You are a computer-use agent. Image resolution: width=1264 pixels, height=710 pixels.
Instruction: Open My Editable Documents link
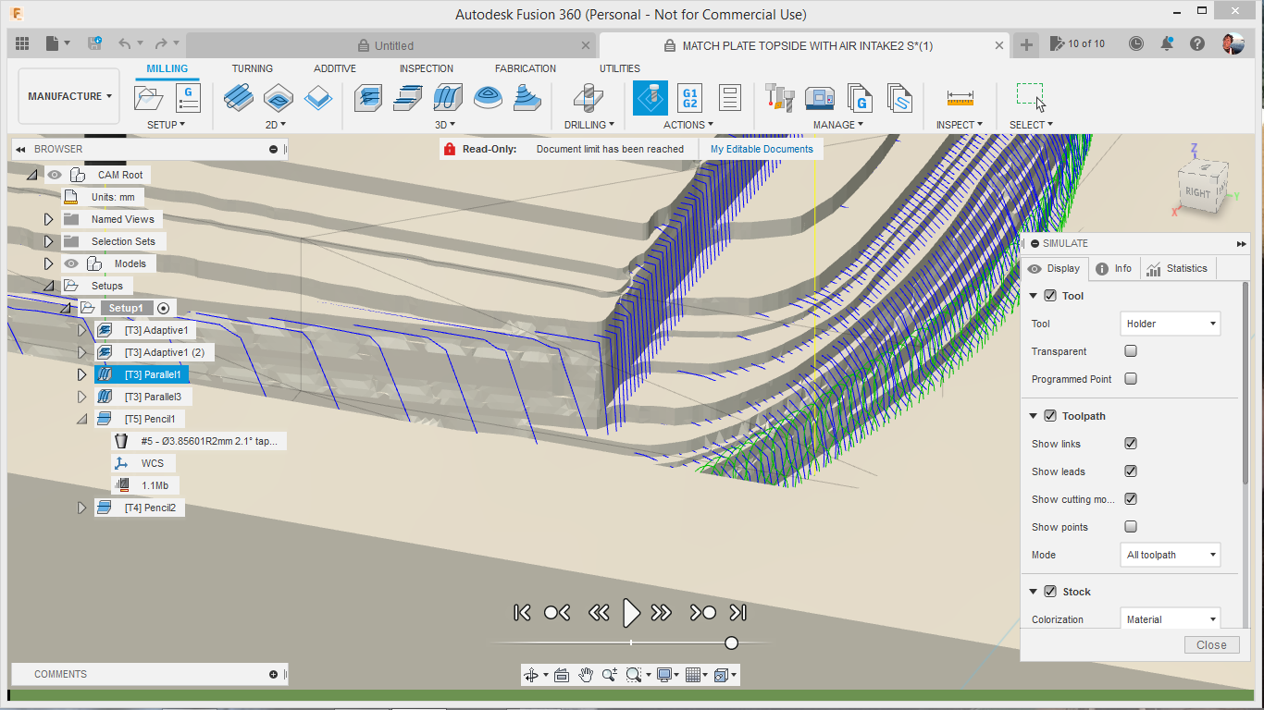tap(762, 149)
